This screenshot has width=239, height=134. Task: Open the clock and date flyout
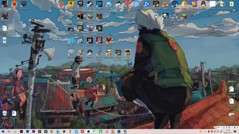click(x=228, y=132)
